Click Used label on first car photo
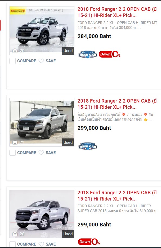The height and width of the screenshot is (248, 161). point(68,51)
